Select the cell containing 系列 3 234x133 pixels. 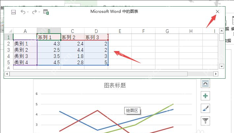coord(96,37)
